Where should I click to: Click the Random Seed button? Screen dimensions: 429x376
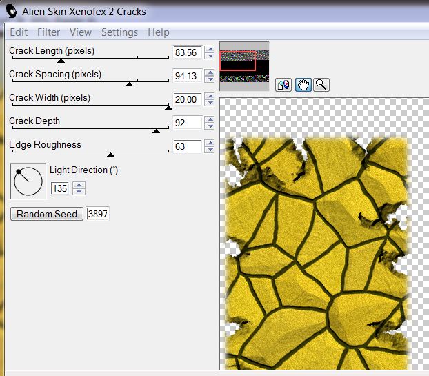point(46,214)
